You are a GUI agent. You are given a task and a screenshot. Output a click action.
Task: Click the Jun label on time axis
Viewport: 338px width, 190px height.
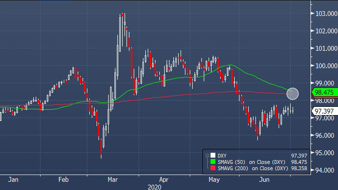(x=264, y=180)
